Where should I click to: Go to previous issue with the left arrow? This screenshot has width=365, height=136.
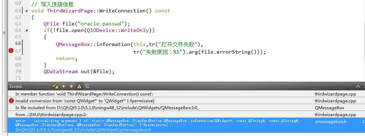coord(64,86)
